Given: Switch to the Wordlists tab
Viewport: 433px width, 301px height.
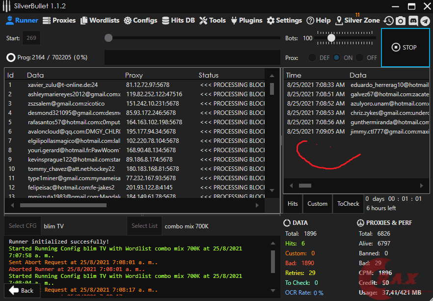Looking at the screenshot, I should [x=100, y=21].
